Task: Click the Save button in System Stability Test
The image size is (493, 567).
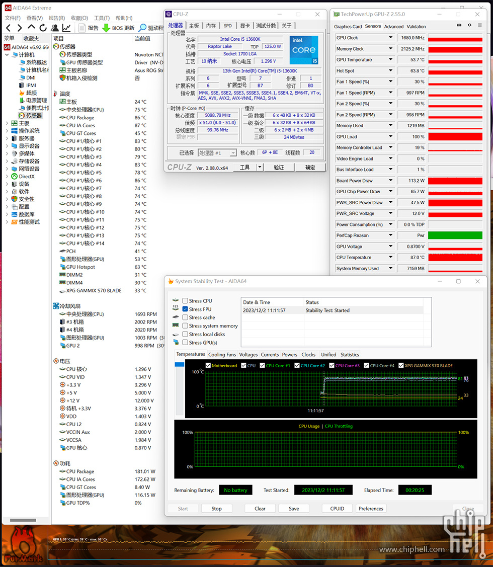Action: point(294,509)
